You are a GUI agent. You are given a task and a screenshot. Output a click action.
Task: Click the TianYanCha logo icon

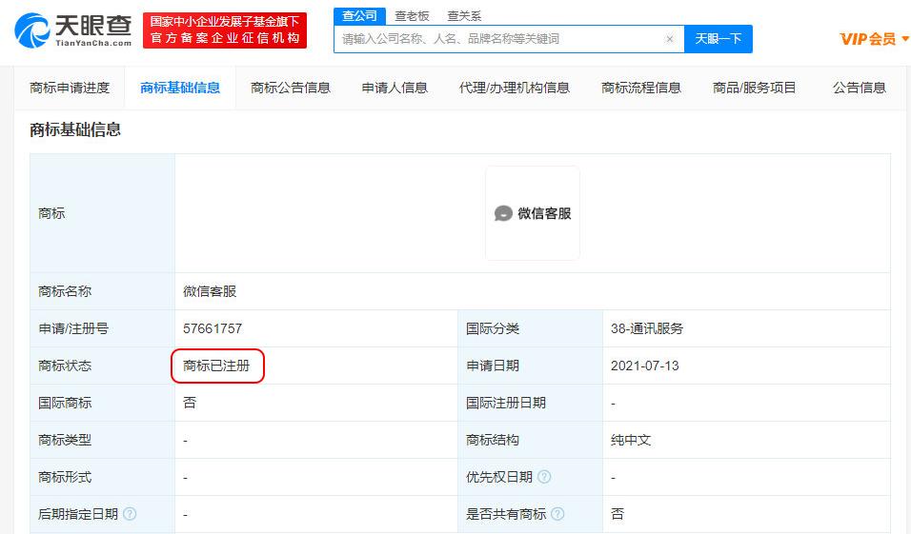[x=32, y=30]
